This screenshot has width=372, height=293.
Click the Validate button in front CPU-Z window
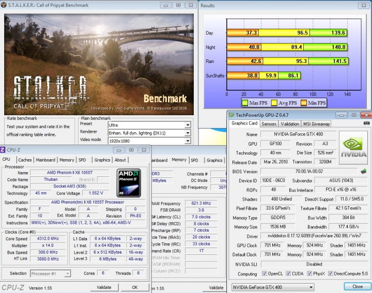pos(104,287)
